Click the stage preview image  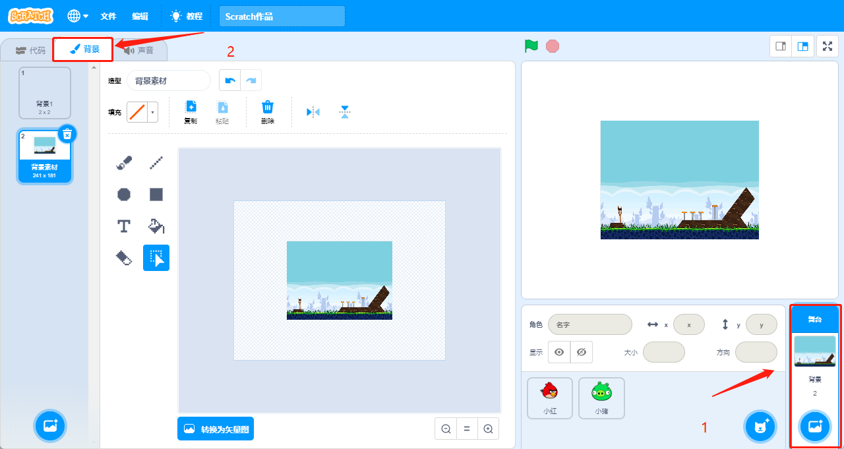click(x=680, y=180)
